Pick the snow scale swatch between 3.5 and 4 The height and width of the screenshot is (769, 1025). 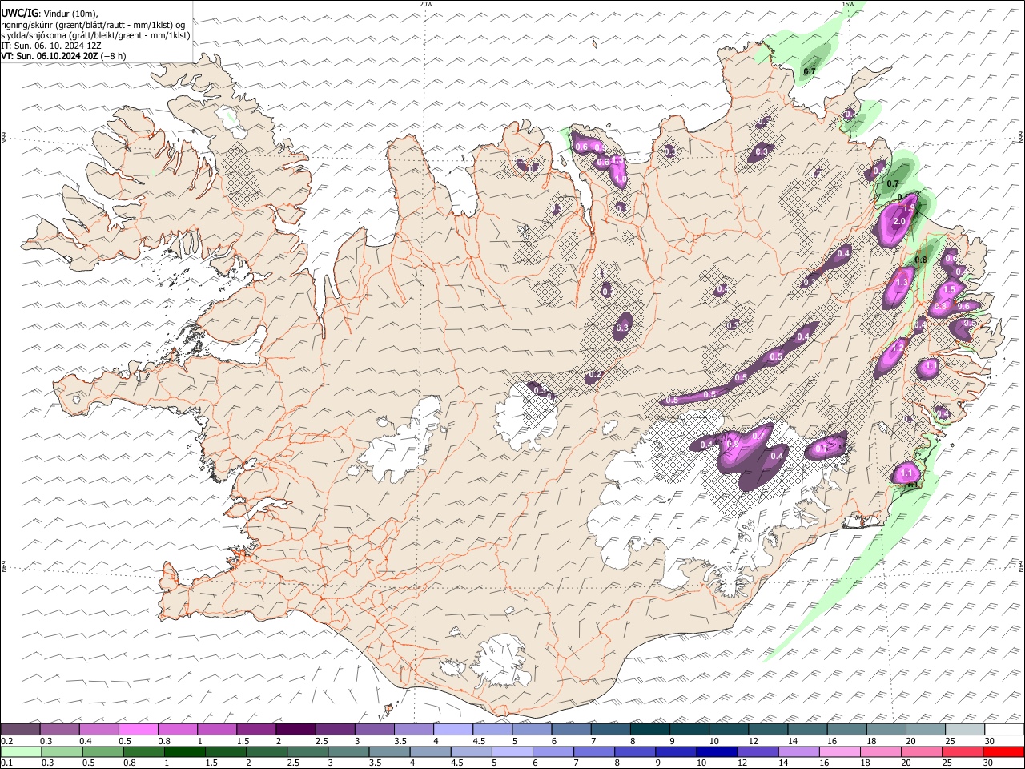(x=414, y=730)
